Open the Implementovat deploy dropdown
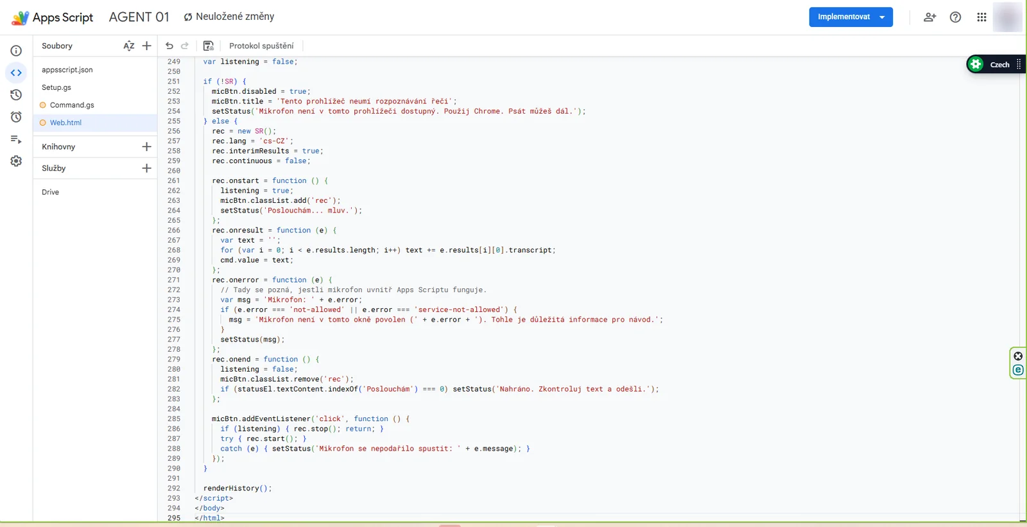The height and width of the screenshot is (527, 1027). (883, 17)
